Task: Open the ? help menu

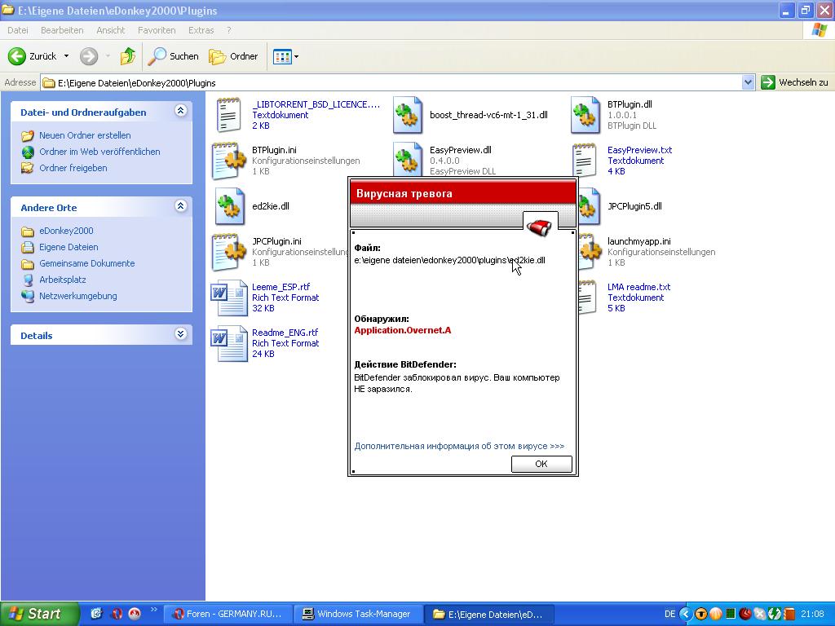Action: [x=229, y=30]
